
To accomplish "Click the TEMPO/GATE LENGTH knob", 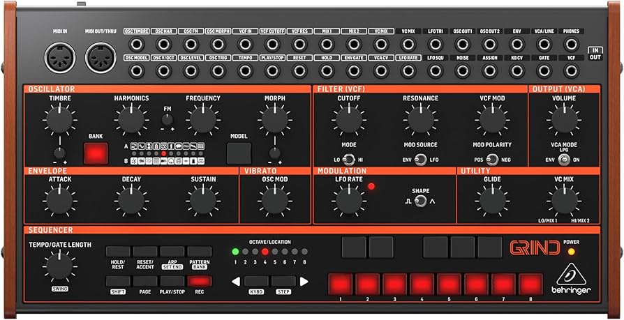I will (60, 266).
